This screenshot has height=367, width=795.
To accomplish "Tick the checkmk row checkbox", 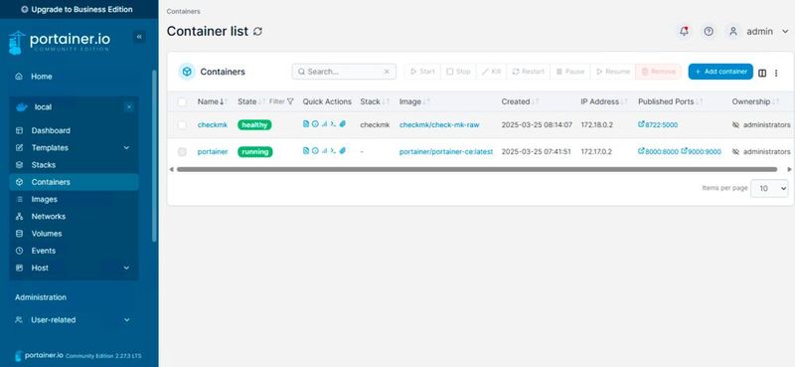I will coord(182,125).
